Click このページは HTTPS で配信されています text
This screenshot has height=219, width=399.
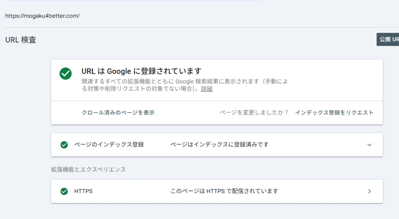(x=224, y=191)
